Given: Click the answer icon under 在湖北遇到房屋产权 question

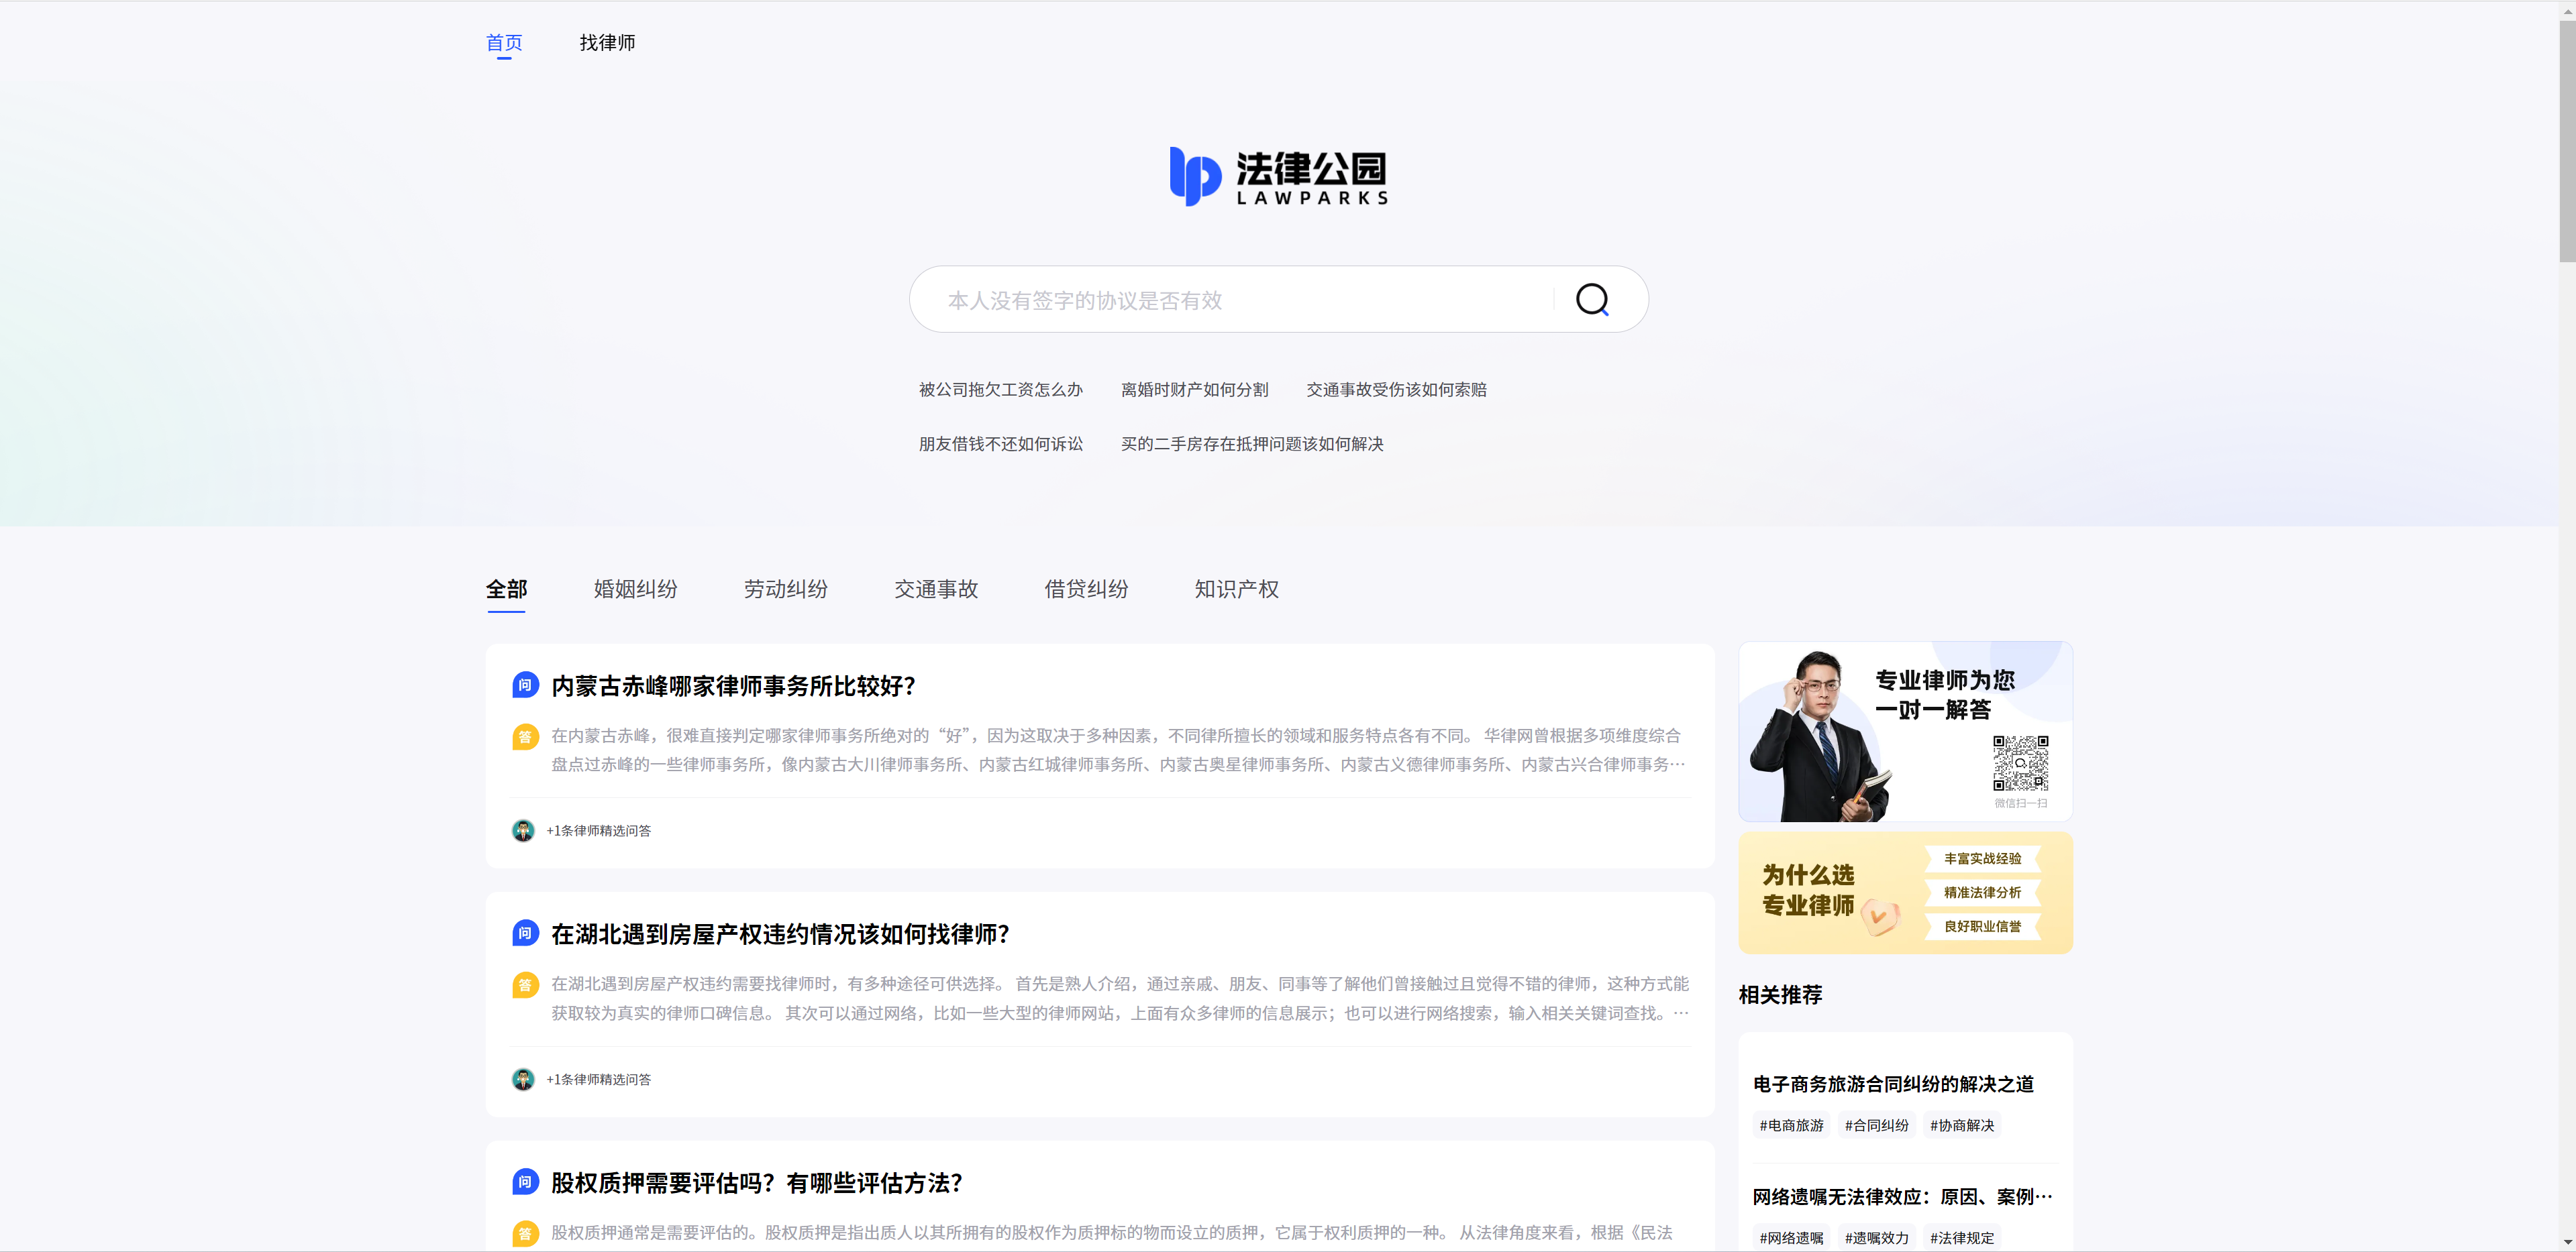Looking at the screenshot, I should point(525,985).
